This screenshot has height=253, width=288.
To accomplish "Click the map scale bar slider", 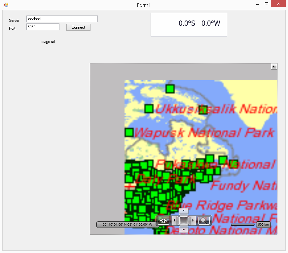I will pos(243,225).
